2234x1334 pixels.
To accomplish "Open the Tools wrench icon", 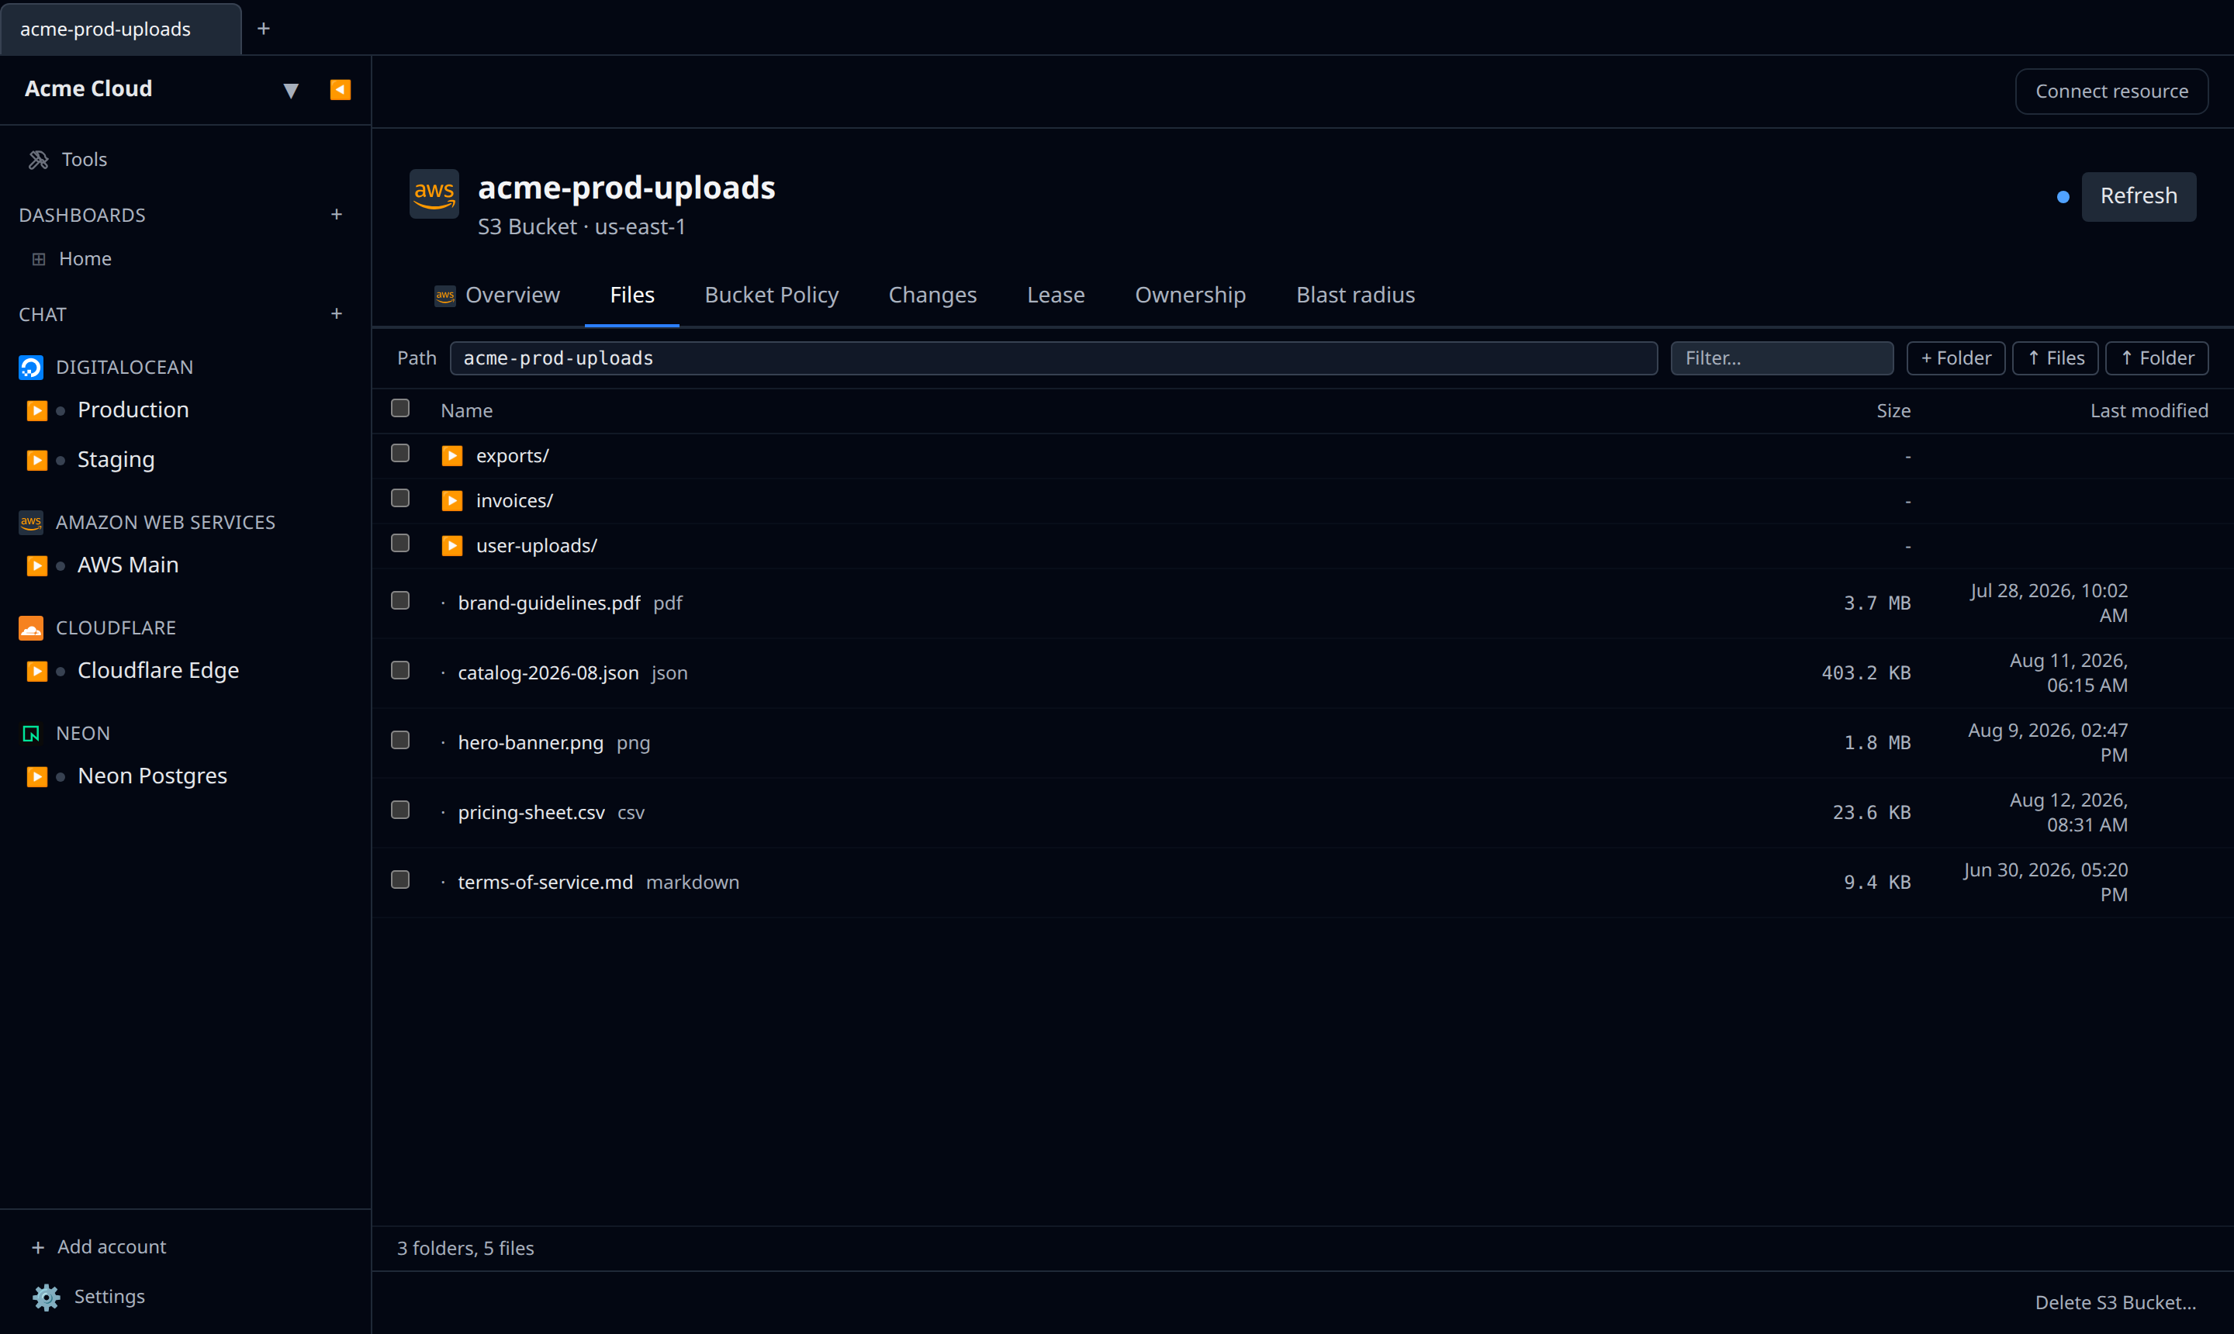I will click(39, 160).
